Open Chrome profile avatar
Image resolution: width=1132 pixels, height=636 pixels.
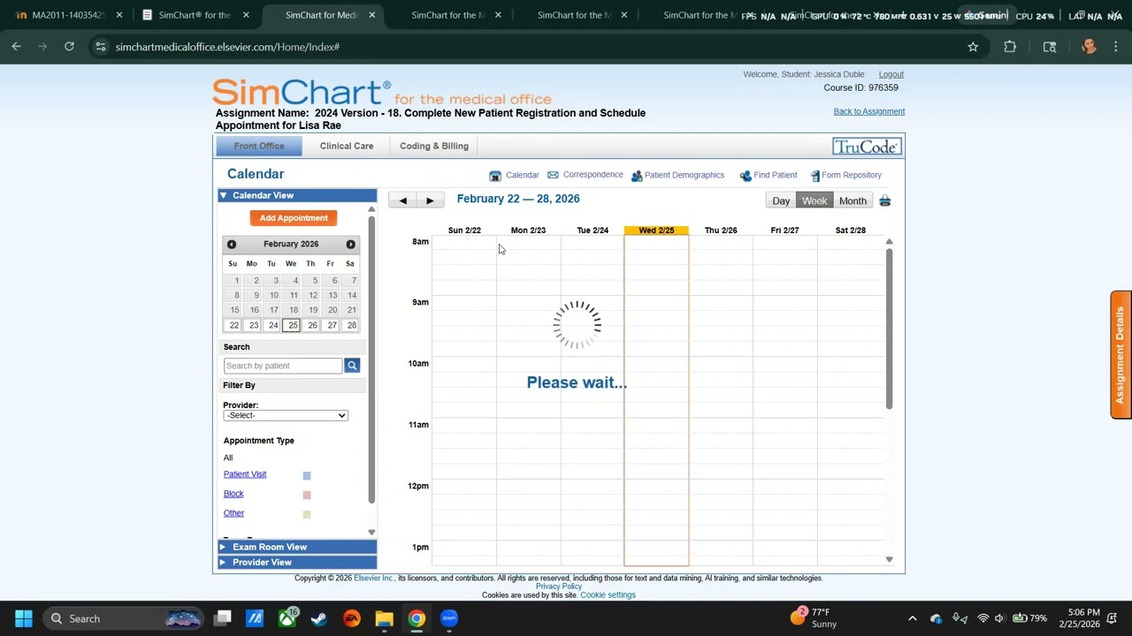pos(1089,47)
